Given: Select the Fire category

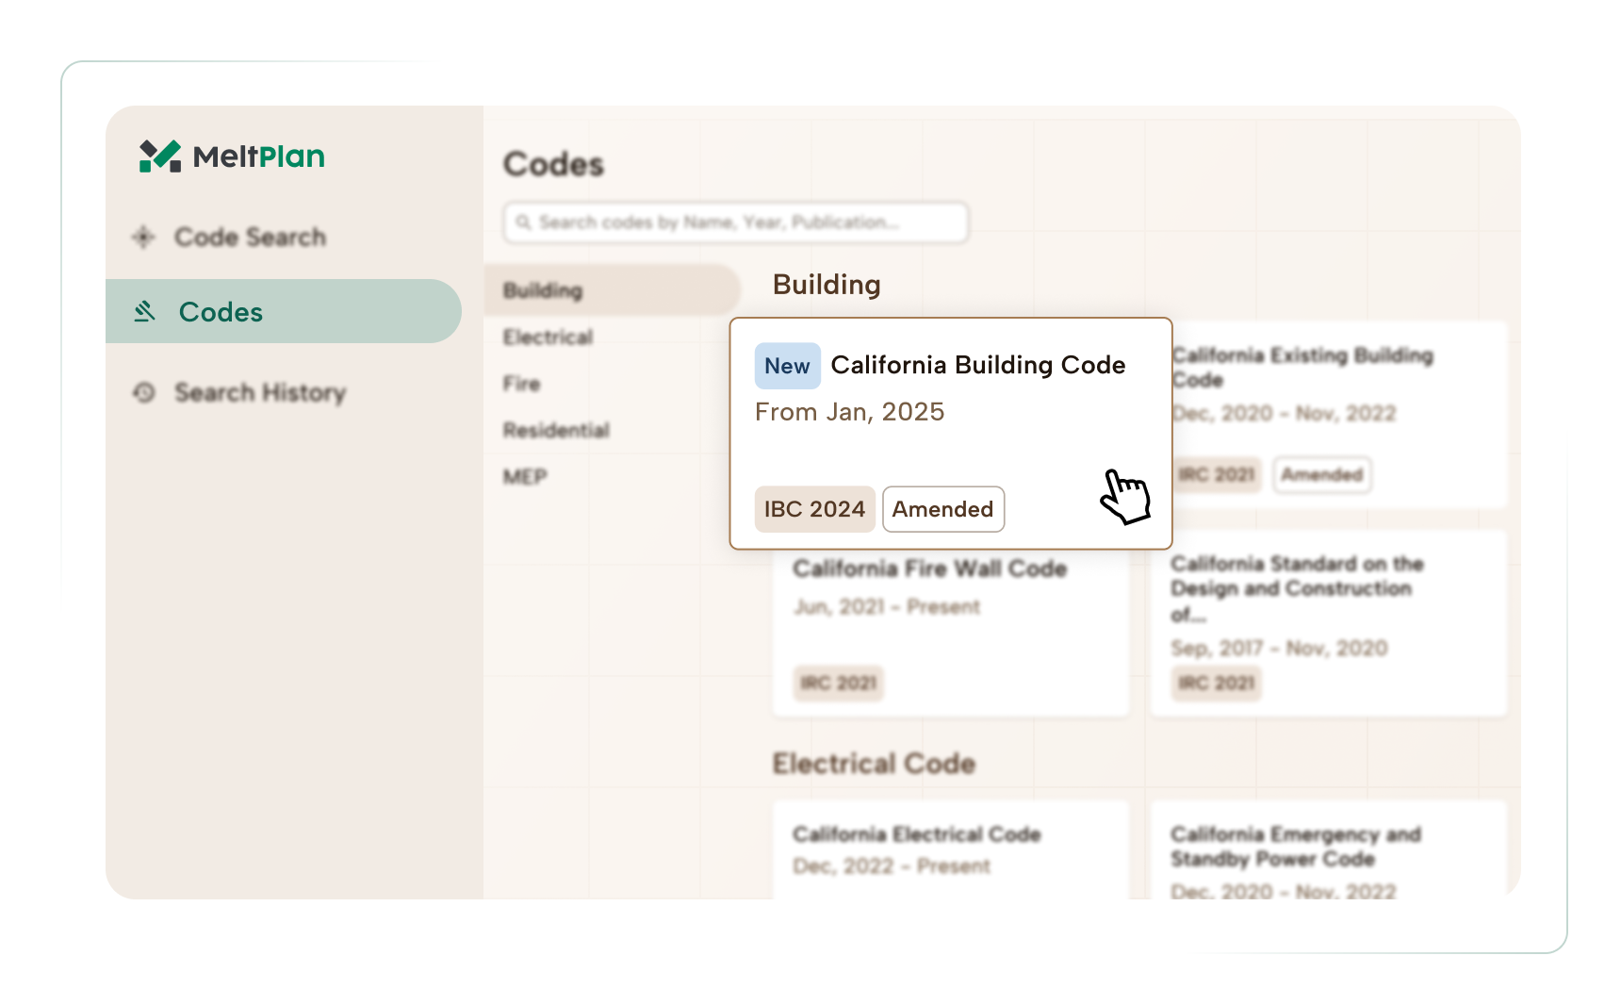Looking at the screenshot, I should [x=521, y=384].
